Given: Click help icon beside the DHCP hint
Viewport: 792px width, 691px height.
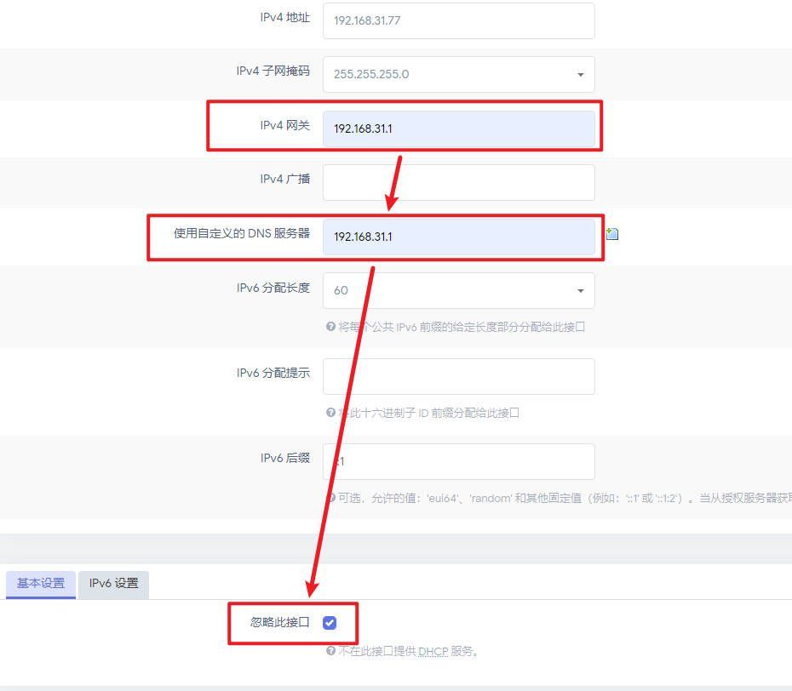Looking at the screenshot, I should [330, 651].
